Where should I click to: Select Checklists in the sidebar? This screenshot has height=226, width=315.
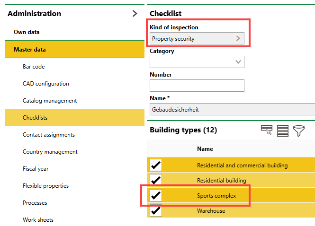pos(35,118)
